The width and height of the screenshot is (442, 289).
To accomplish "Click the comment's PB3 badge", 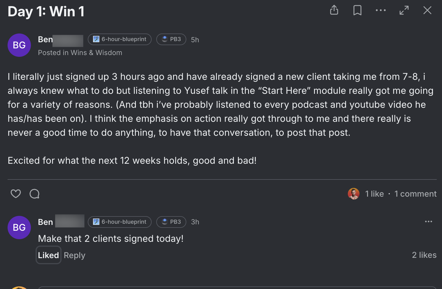I will click(171, 222).
